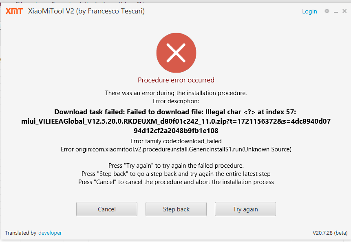
Task: Select the "Procedure error occurred" heading
Action: pos(176,80)
